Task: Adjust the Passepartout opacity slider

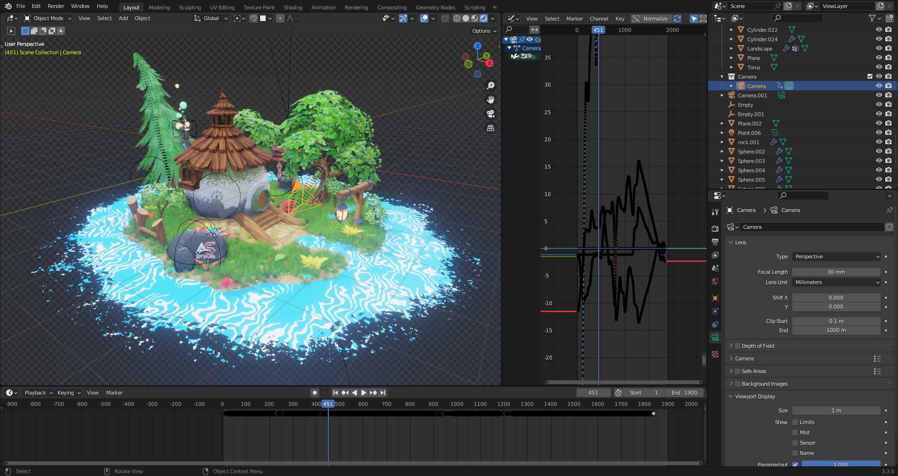Action: (841, 464)
